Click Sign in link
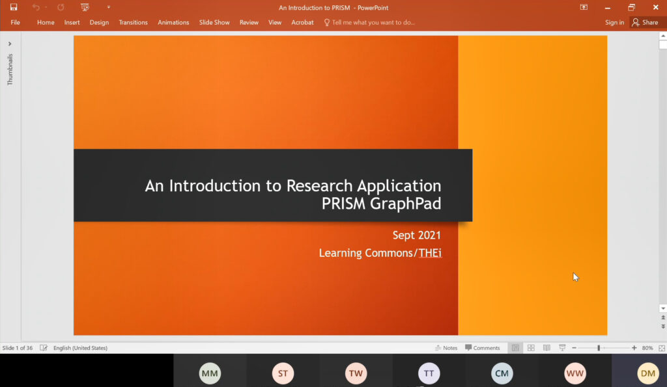The height and width of the screenshot is (387, 667). pyautogui.click(x=614, y=23)
